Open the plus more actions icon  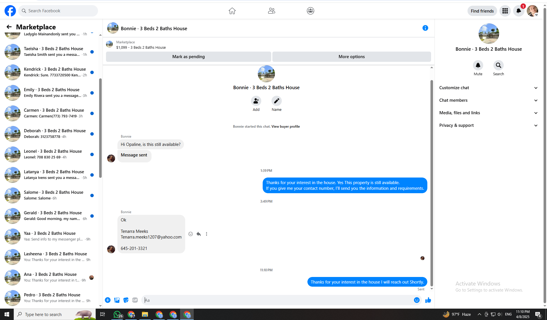click(108, 300)
